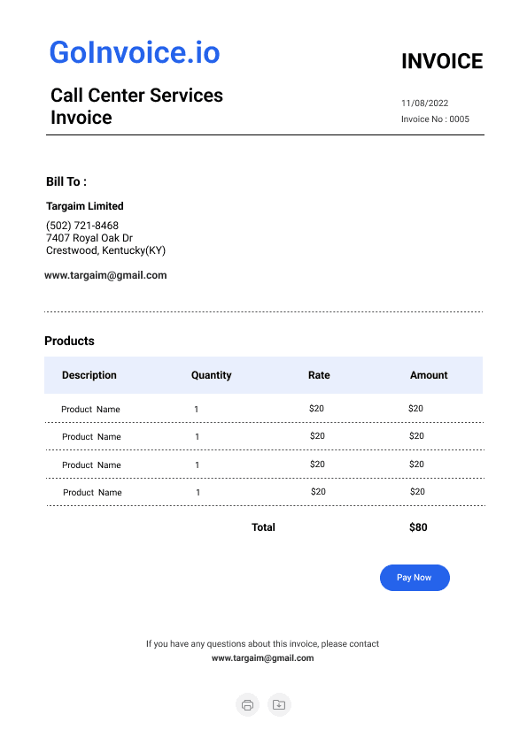Click the download invoice icon

click(279, 704)
